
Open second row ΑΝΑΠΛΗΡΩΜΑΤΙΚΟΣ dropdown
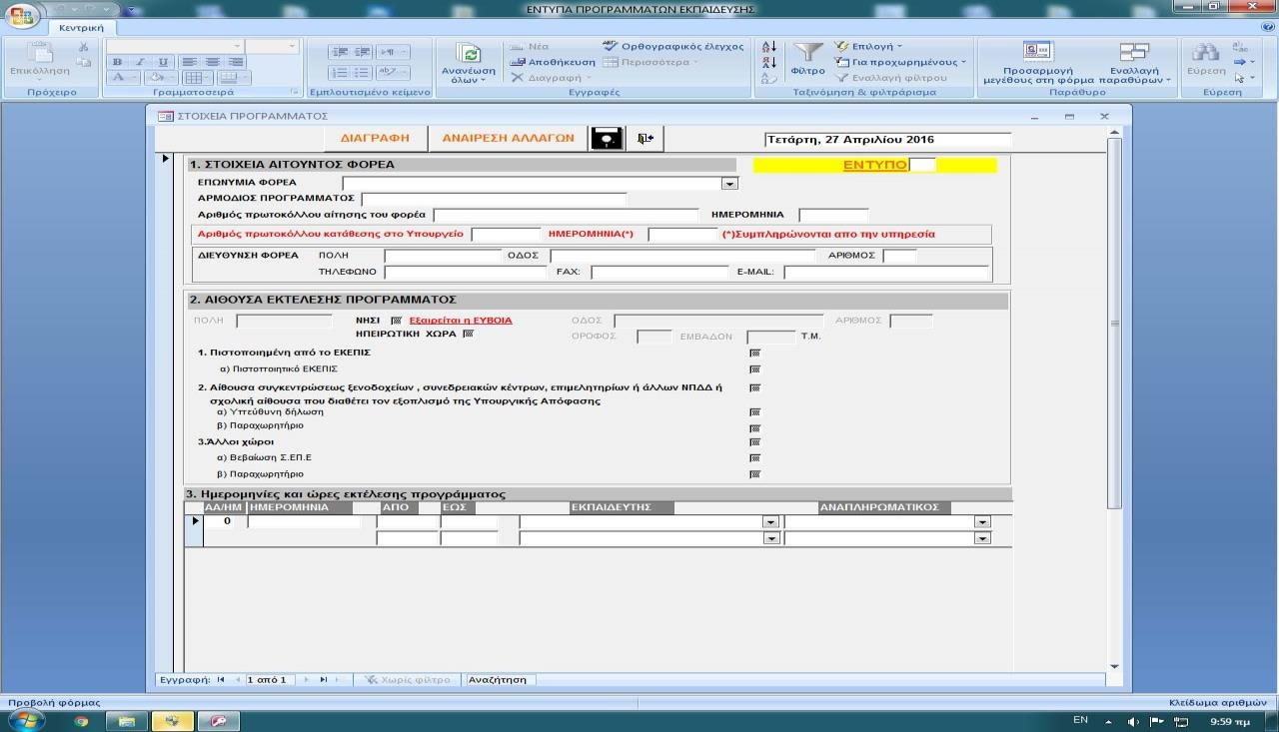coord(983,538)
